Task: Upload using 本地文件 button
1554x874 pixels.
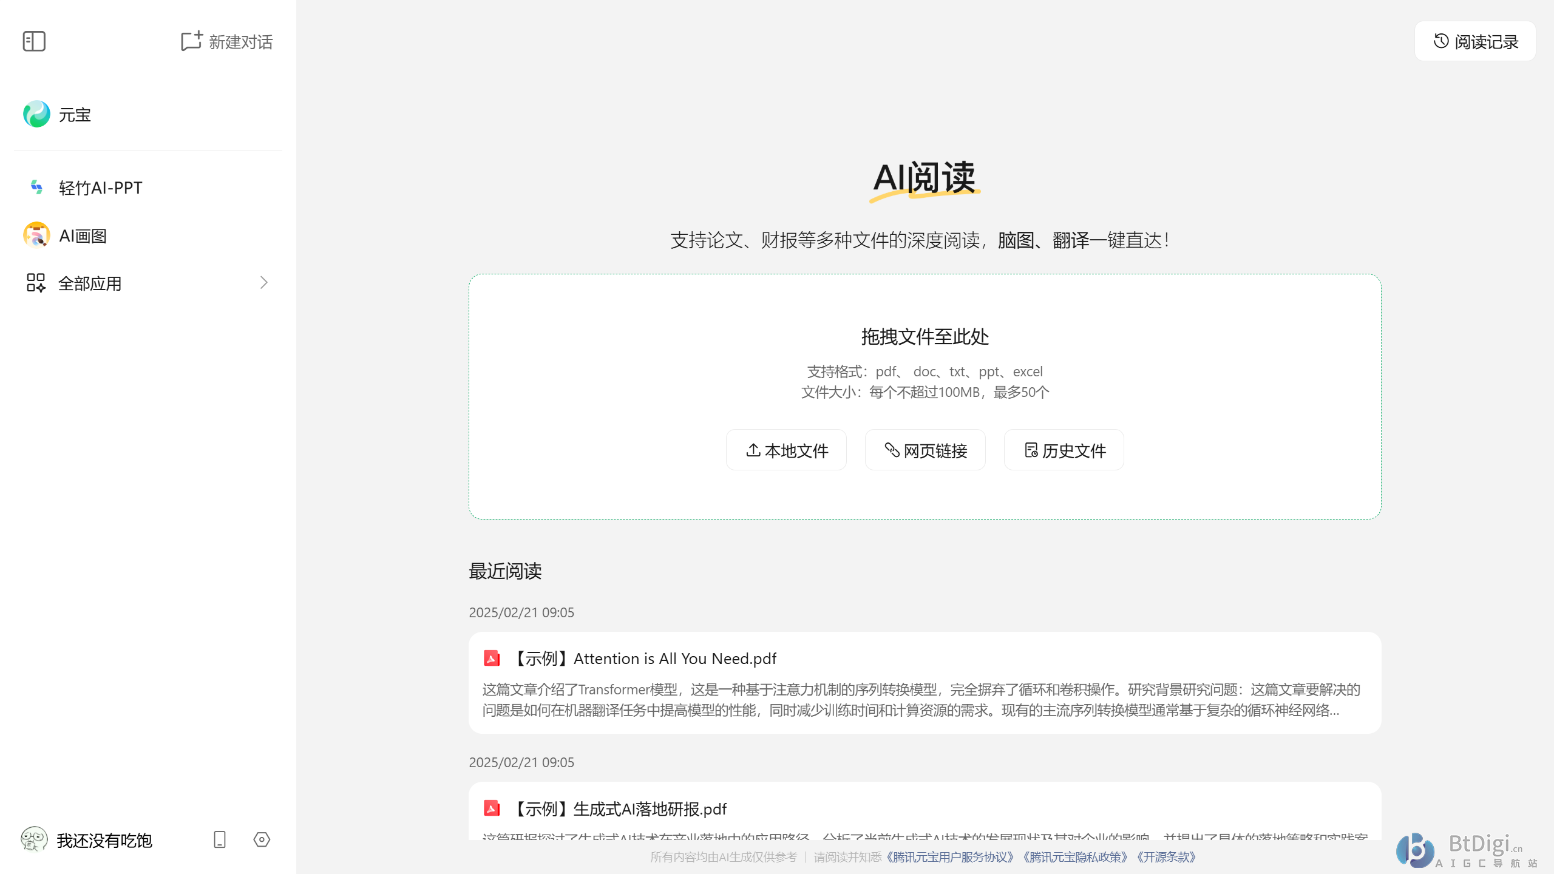Action: [786, 450]
